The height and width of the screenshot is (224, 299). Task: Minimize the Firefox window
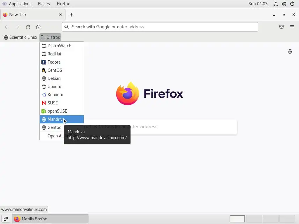274,15
